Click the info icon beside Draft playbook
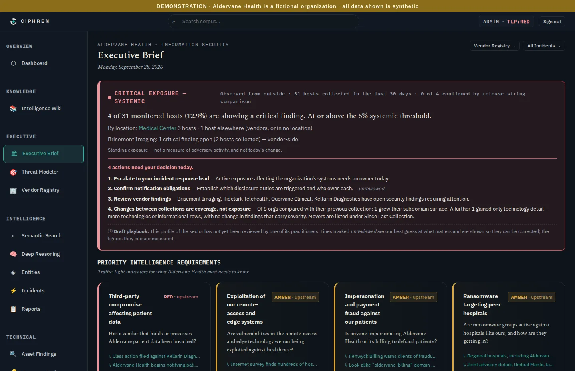 pyautogui.click(x=110, y=231)
